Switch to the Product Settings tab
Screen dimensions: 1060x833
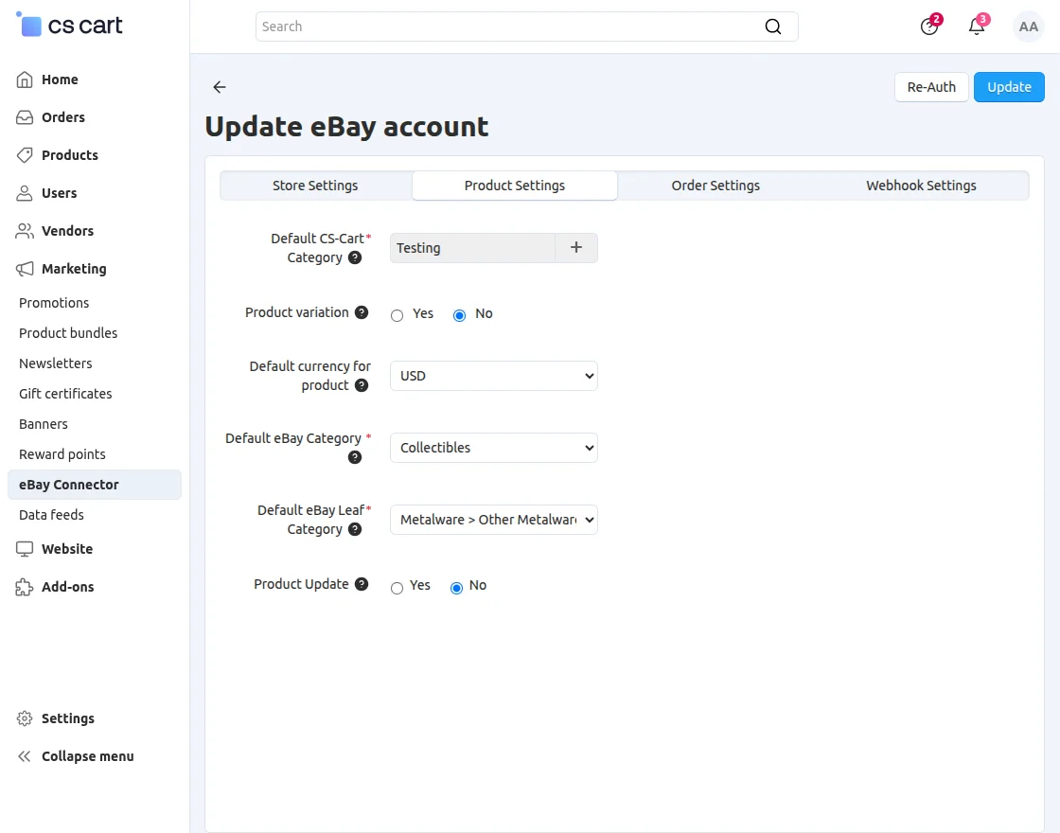(515, 186)
